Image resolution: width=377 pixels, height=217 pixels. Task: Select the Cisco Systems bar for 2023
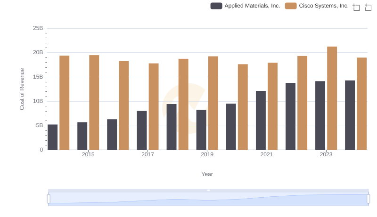click(332, 98)
